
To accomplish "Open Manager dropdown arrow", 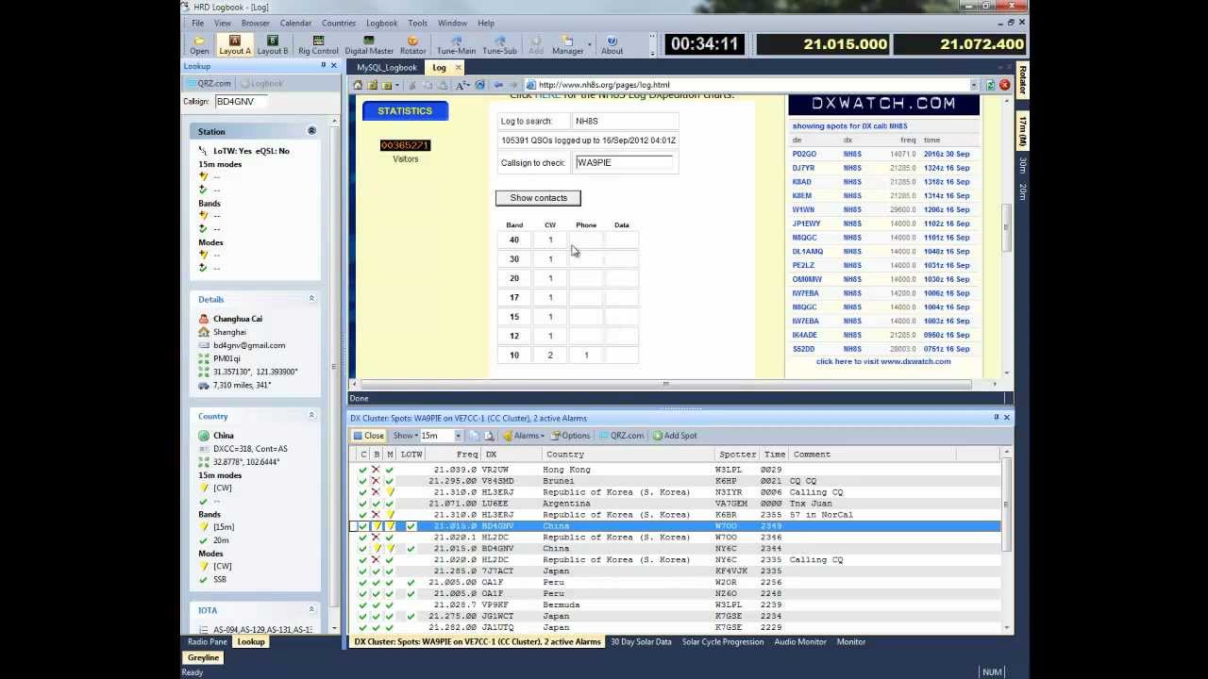I will click(x=590, y=45).
